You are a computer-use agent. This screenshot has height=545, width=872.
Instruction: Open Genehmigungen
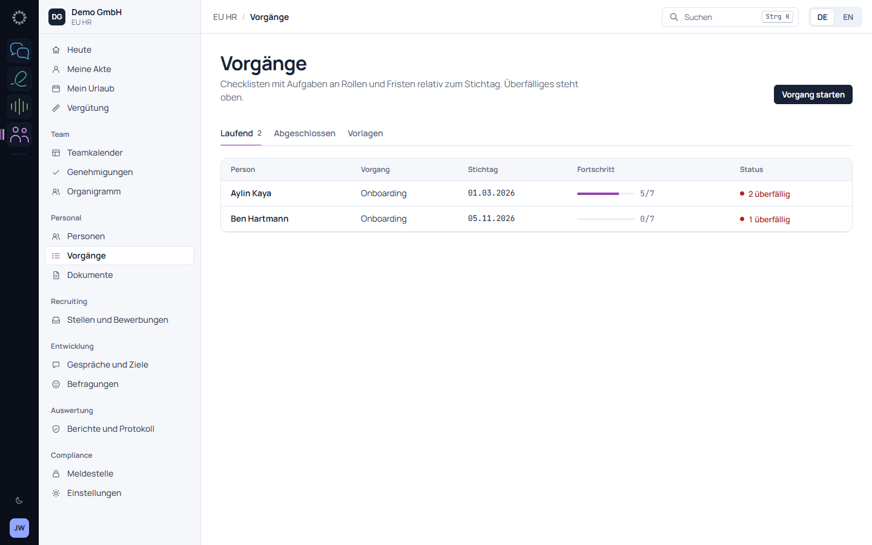(x=119, y=172)
